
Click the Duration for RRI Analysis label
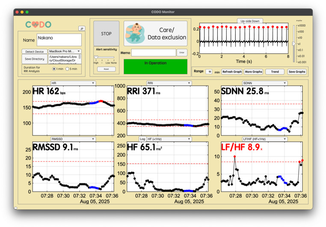coord(32,69)
